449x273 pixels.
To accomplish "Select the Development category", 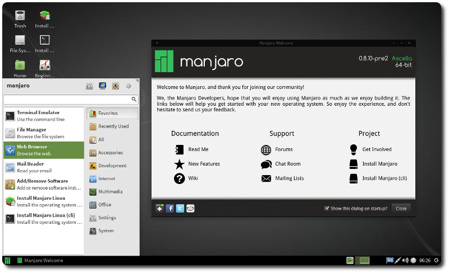I will 112,166.
